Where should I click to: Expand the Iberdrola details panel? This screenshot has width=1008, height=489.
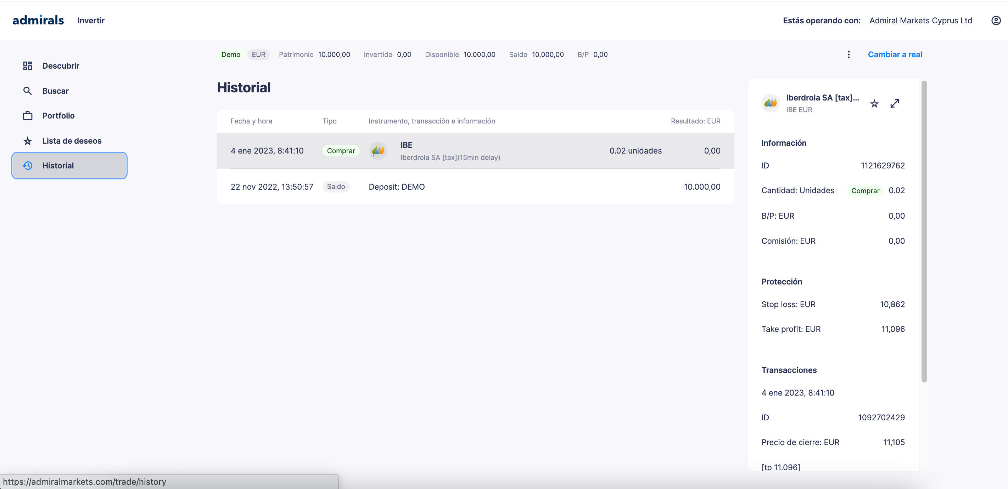tap(895, 104)
